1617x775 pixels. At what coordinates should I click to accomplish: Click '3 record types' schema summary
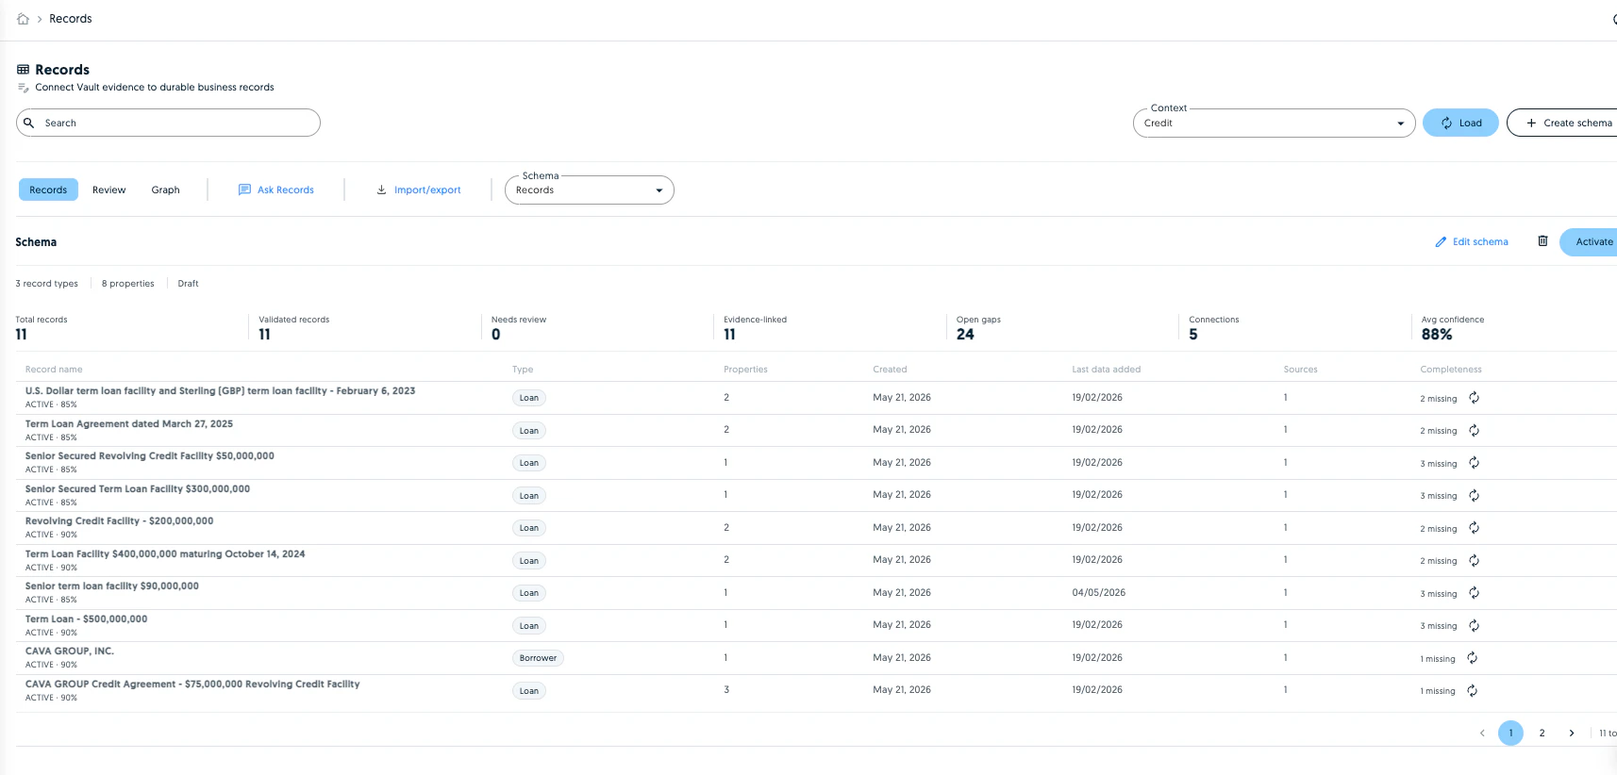pyautogui.click(x=47, y=283)
